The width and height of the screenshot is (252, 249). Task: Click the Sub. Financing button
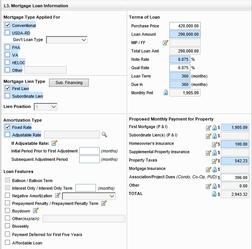pyautogui.click(x=69, y=82)
